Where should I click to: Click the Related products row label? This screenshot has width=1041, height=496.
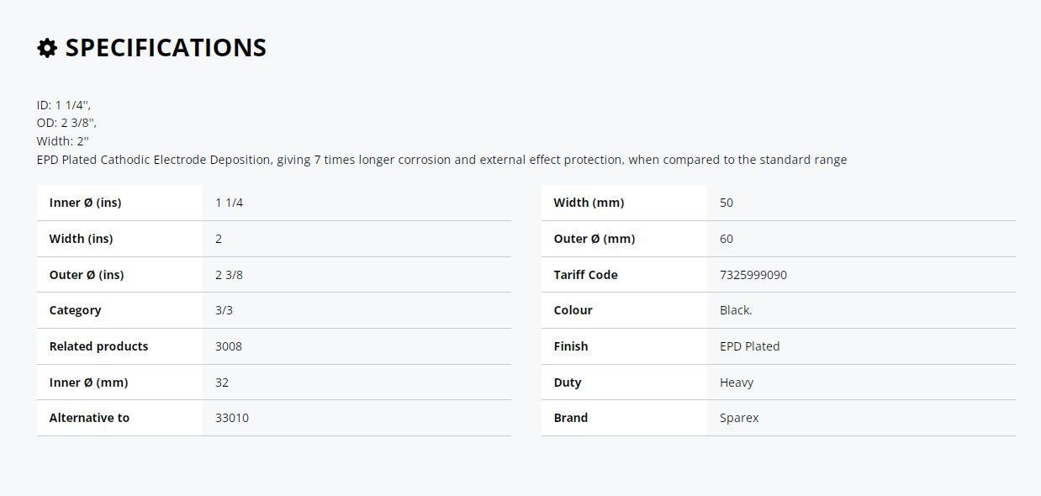[98, 346]
